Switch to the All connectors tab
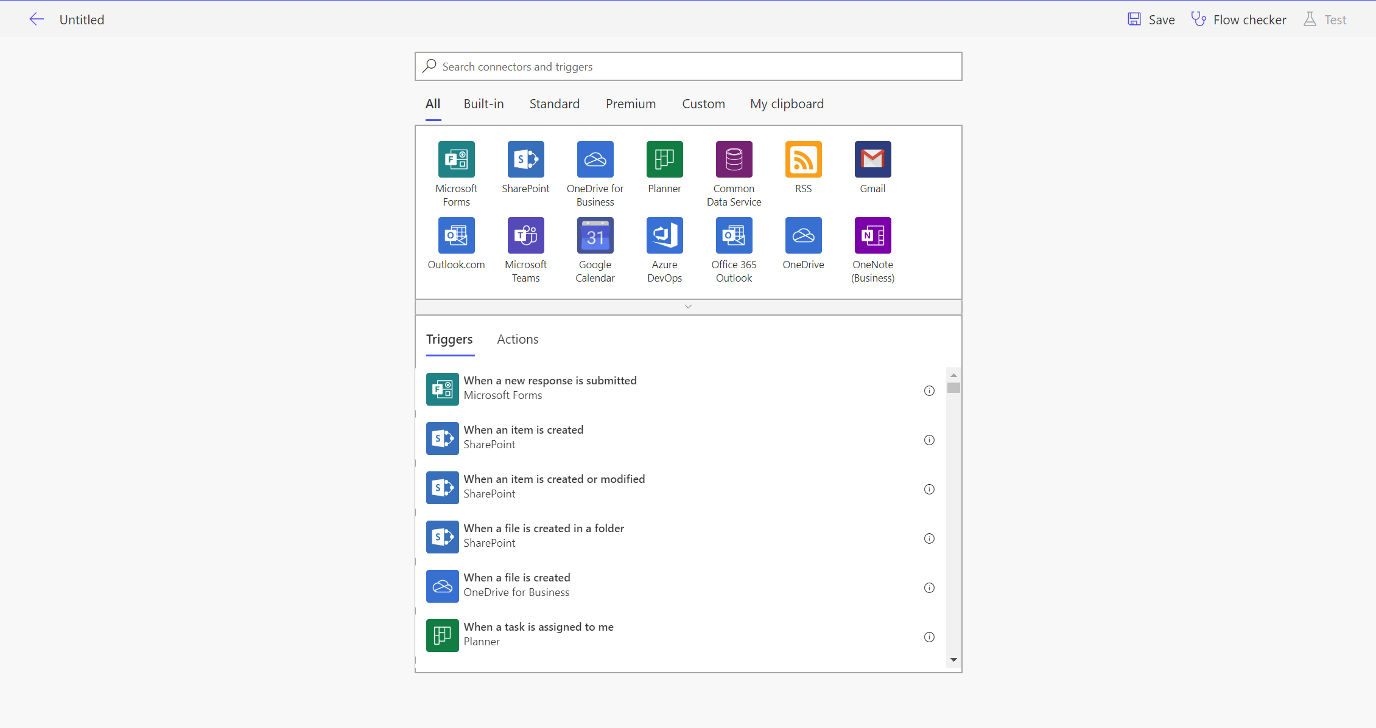Viewport: 1376px width, 728px height. 433,104
